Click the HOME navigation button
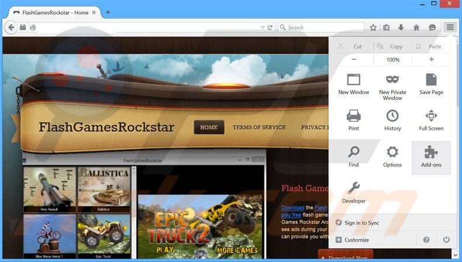462x262 pixels. pyautogui.click(x=209, y=127)
